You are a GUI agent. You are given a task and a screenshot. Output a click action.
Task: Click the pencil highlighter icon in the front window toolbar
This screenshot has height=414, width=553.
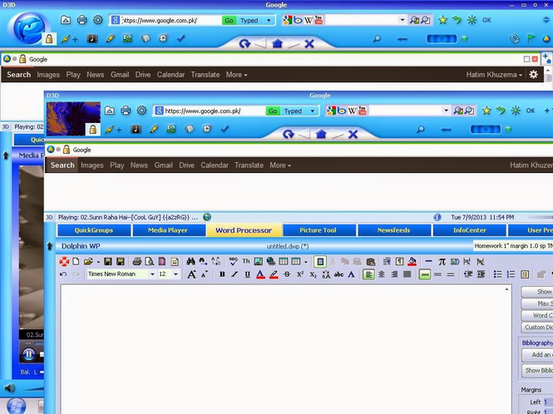pos(154,129)
